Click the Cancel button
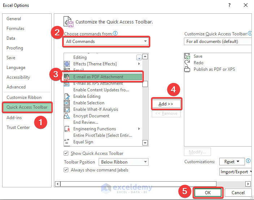Viewport: 254px width, 200px height. click(238, 192)
